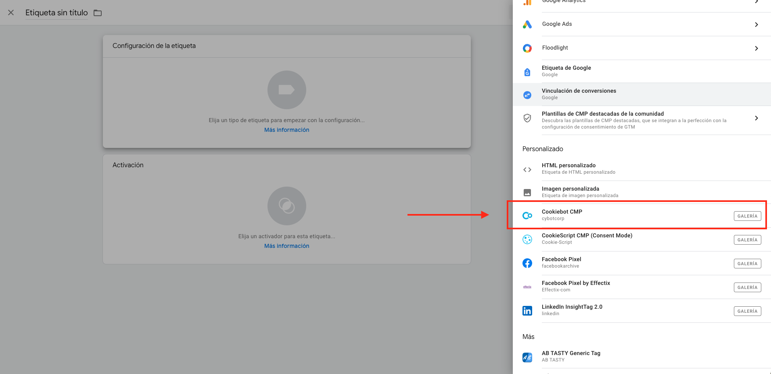Click the Facebook Pixel icon
Screen dimensions: 771x374
(527, 263)
